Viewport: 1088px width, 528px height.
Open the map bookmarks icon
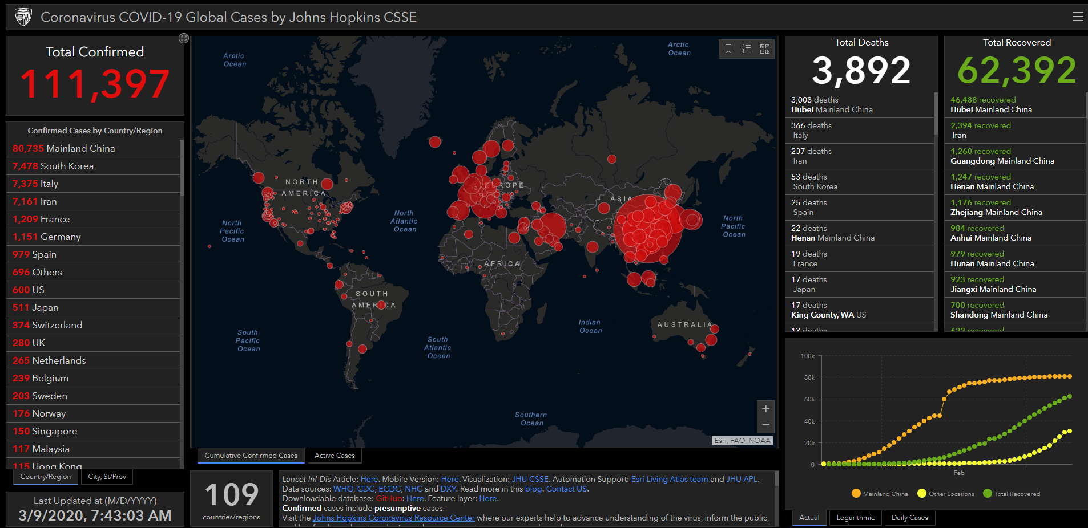tap(728, 49)
